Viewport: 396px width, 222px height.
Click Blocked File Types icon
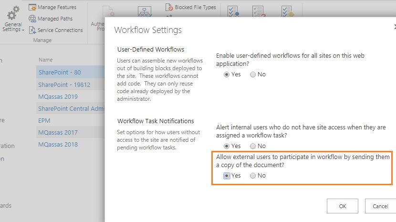click(x=169, y=7)
